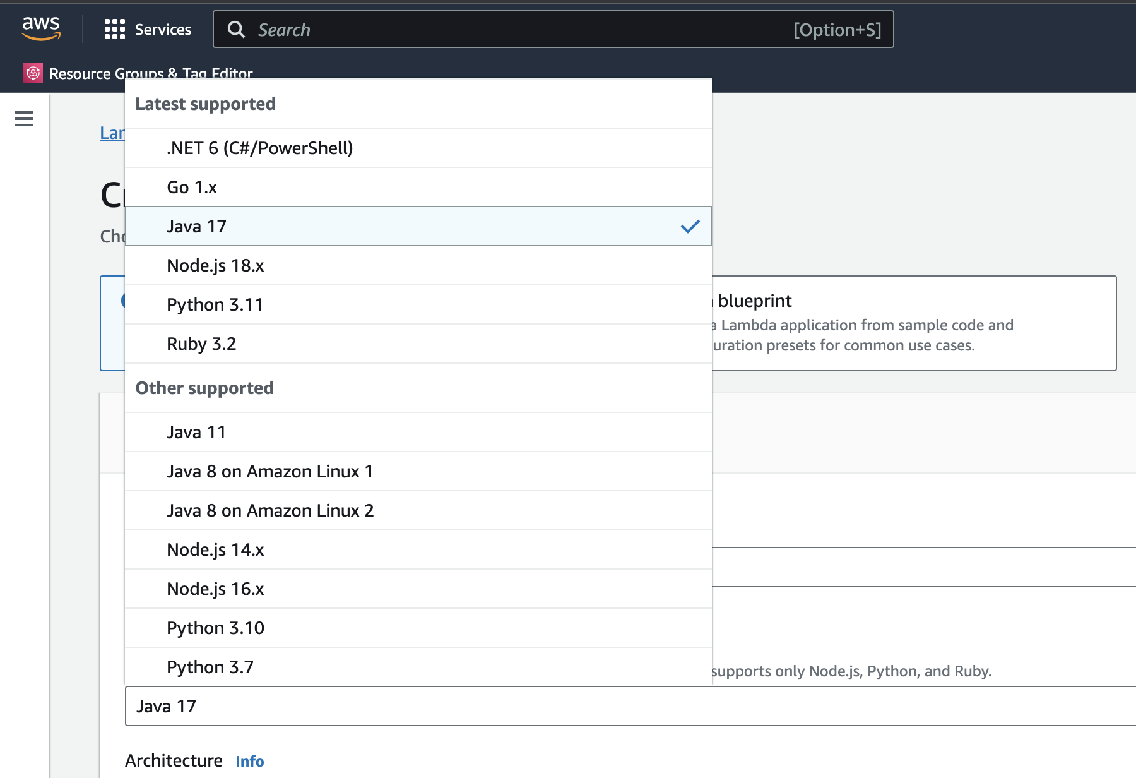The height and width of the screenshot is (778, 1136).
Task: Click inside the AWS search box
Action: (x=553, y=29)
